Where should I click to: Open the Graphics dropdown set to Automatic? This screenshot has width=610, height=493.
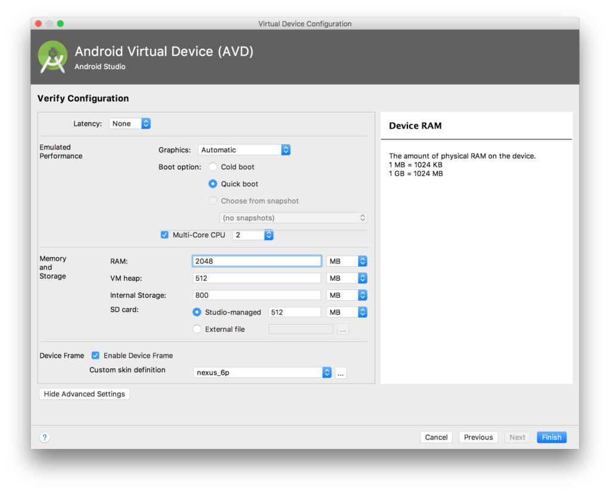click(x=244, y=150)
